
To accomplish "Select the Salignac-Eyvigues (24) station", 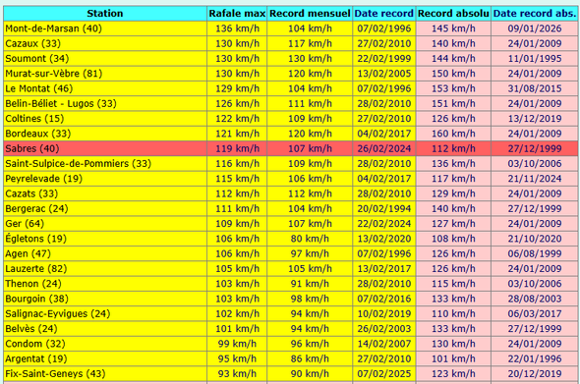I will coord(58,313).
